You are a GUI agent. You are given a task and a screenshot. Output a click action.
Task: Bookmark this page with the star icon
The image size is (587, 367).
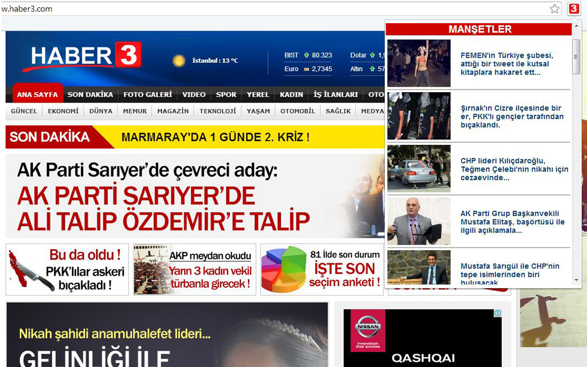coord(555,9)
